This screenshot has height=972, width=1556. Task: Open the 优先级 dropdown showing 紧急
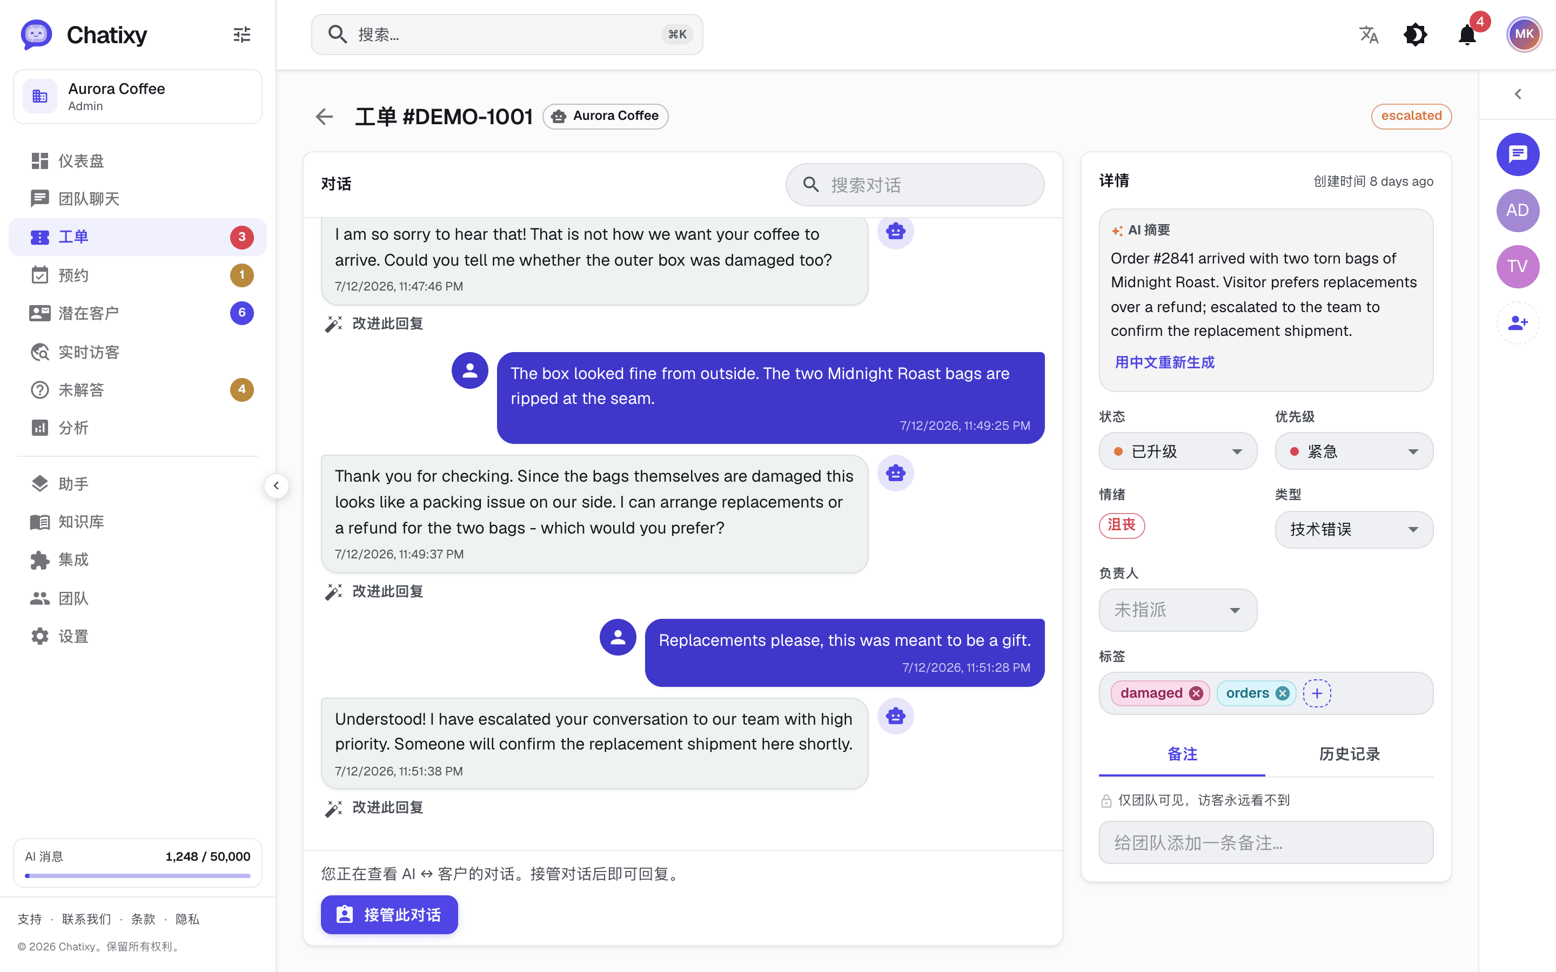pyautogui.click(x=1354, y=451)
